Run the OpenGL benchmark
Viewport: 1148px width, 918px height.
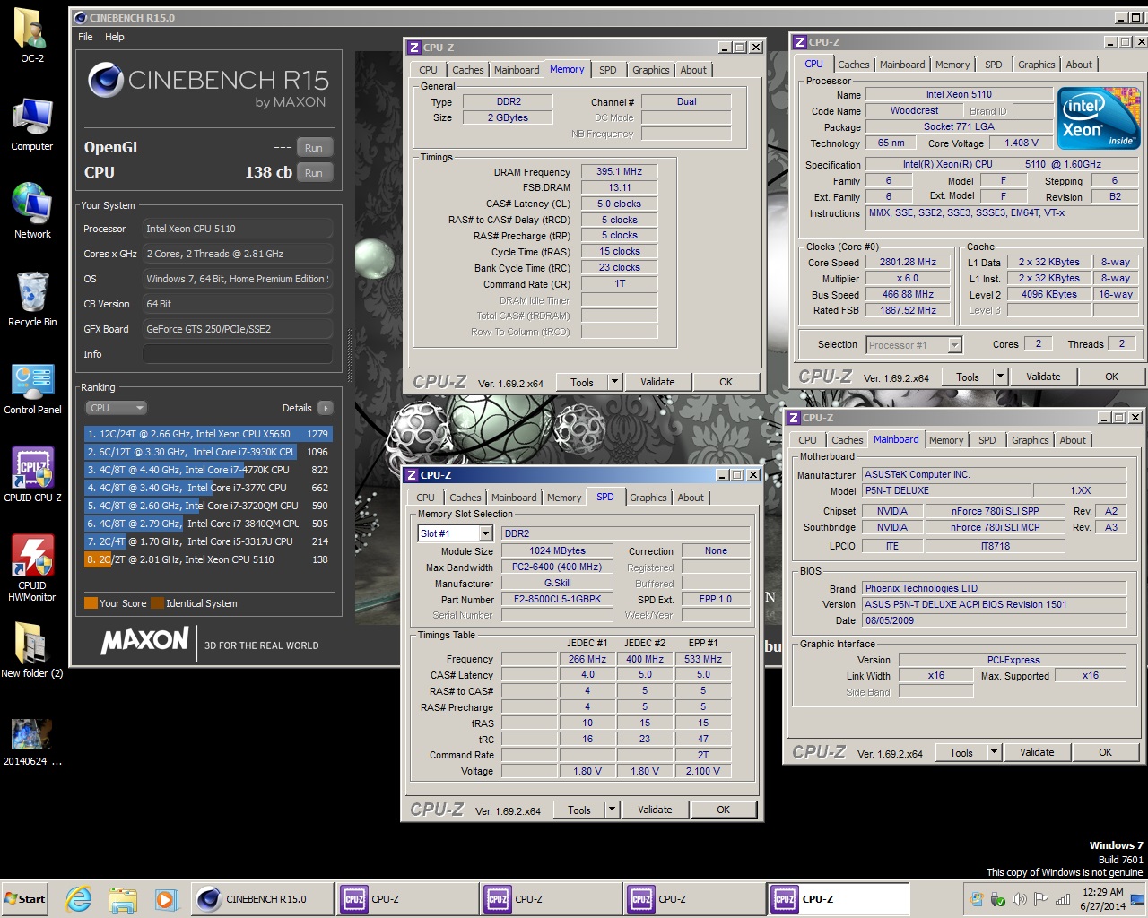314,148
